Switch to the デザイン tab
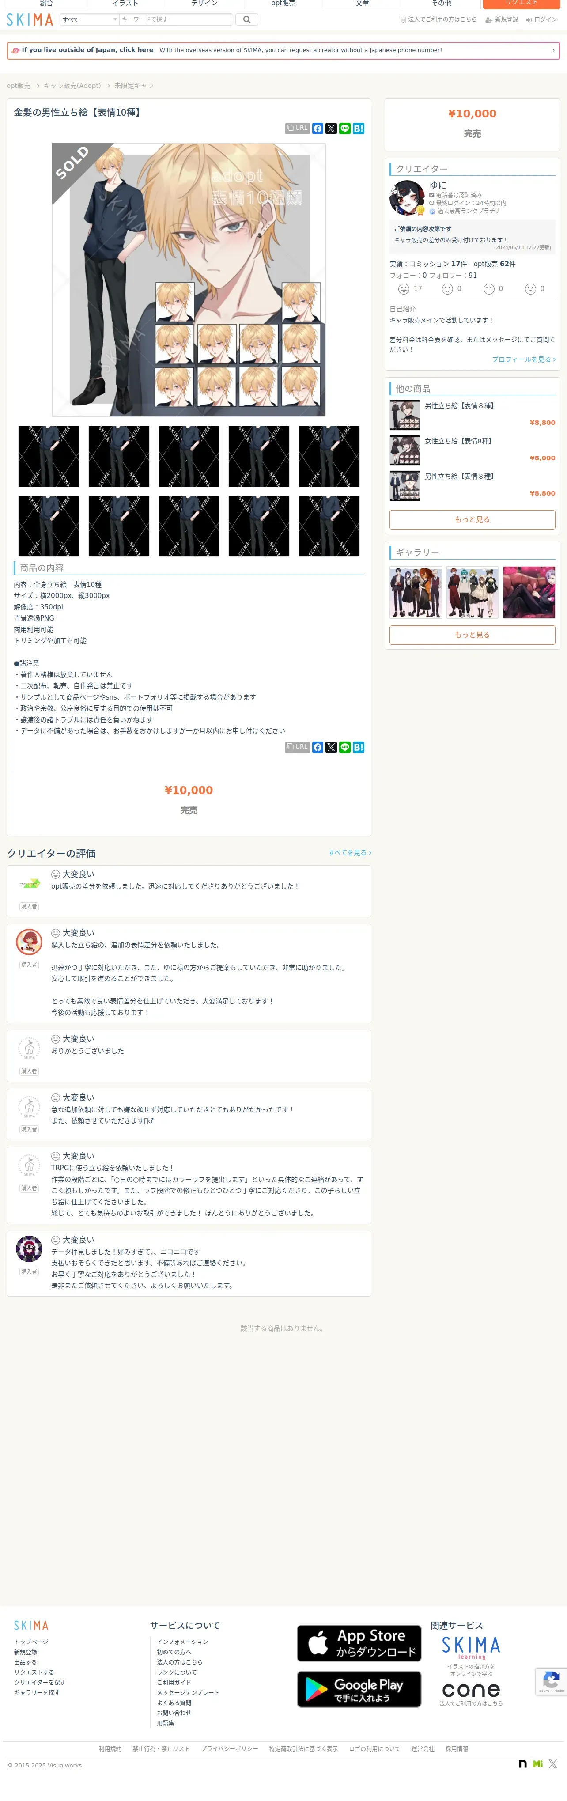 click(x=204, y=4)
